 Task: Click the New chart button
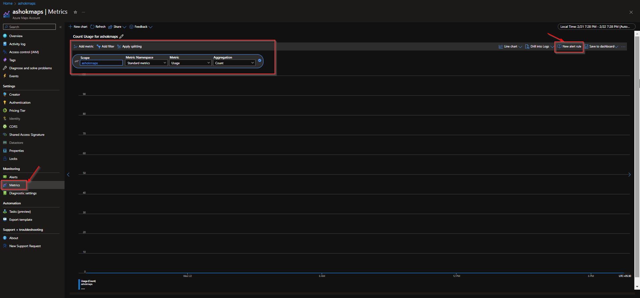[78, 27]
